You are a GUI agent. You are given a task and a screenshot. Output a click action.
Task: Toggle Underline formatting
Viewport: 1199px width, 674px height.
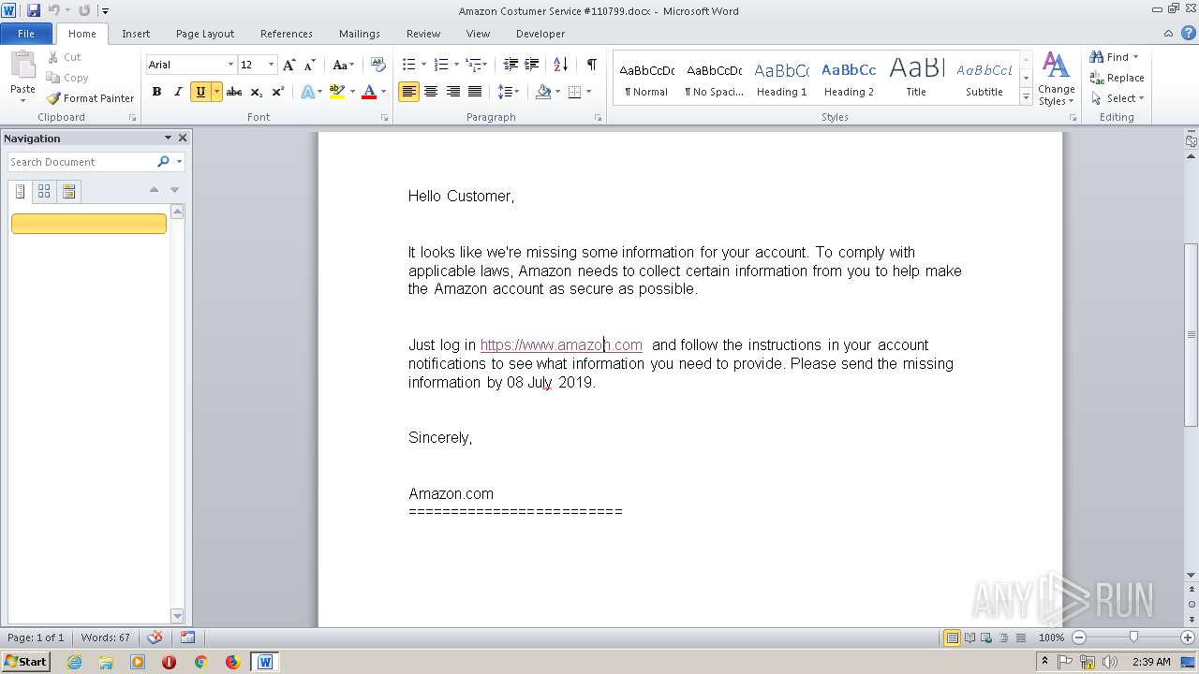(x=200, y=92)
